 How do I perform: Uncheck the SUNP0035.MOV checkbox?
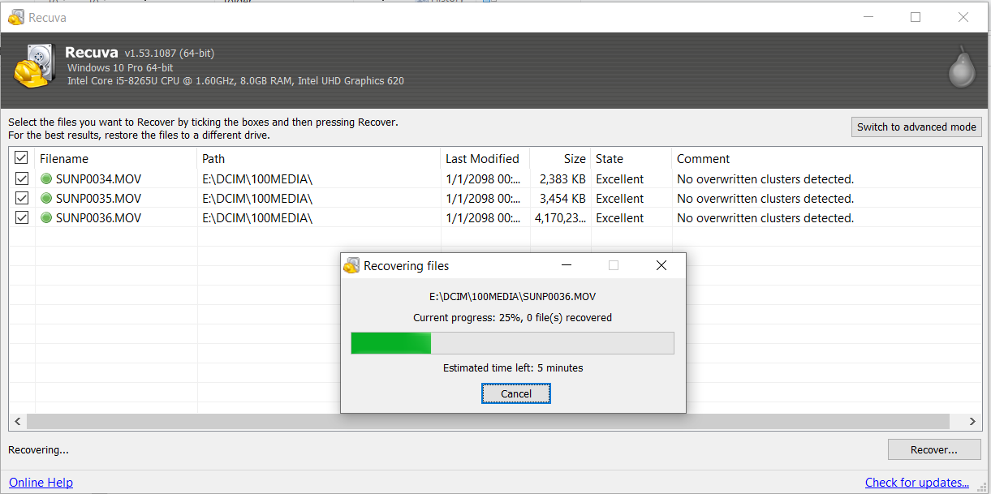click(x=22, y=199)
